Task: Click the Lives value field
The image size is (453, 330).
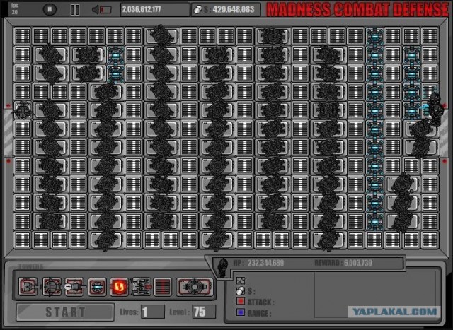Action: (153, 312)
